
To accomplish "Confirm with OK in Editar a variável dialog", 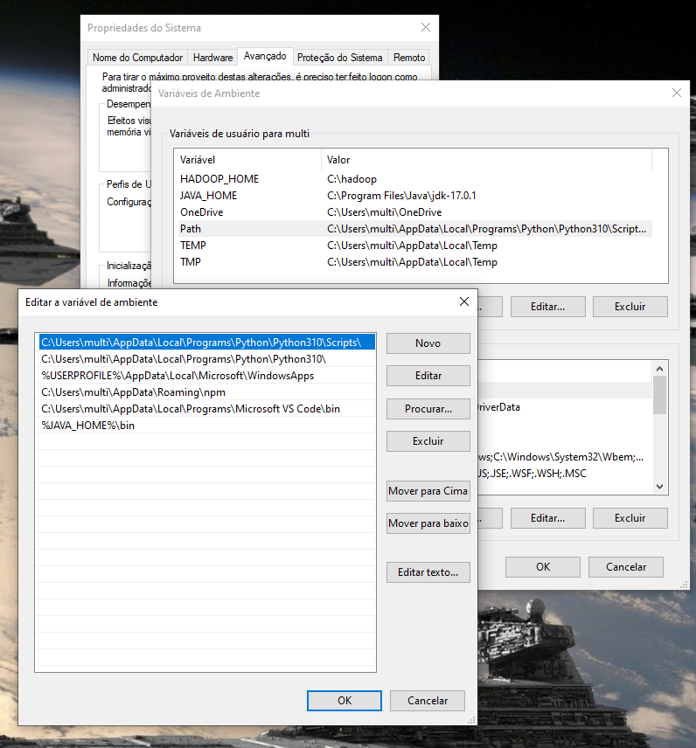I will coord(345,701).
